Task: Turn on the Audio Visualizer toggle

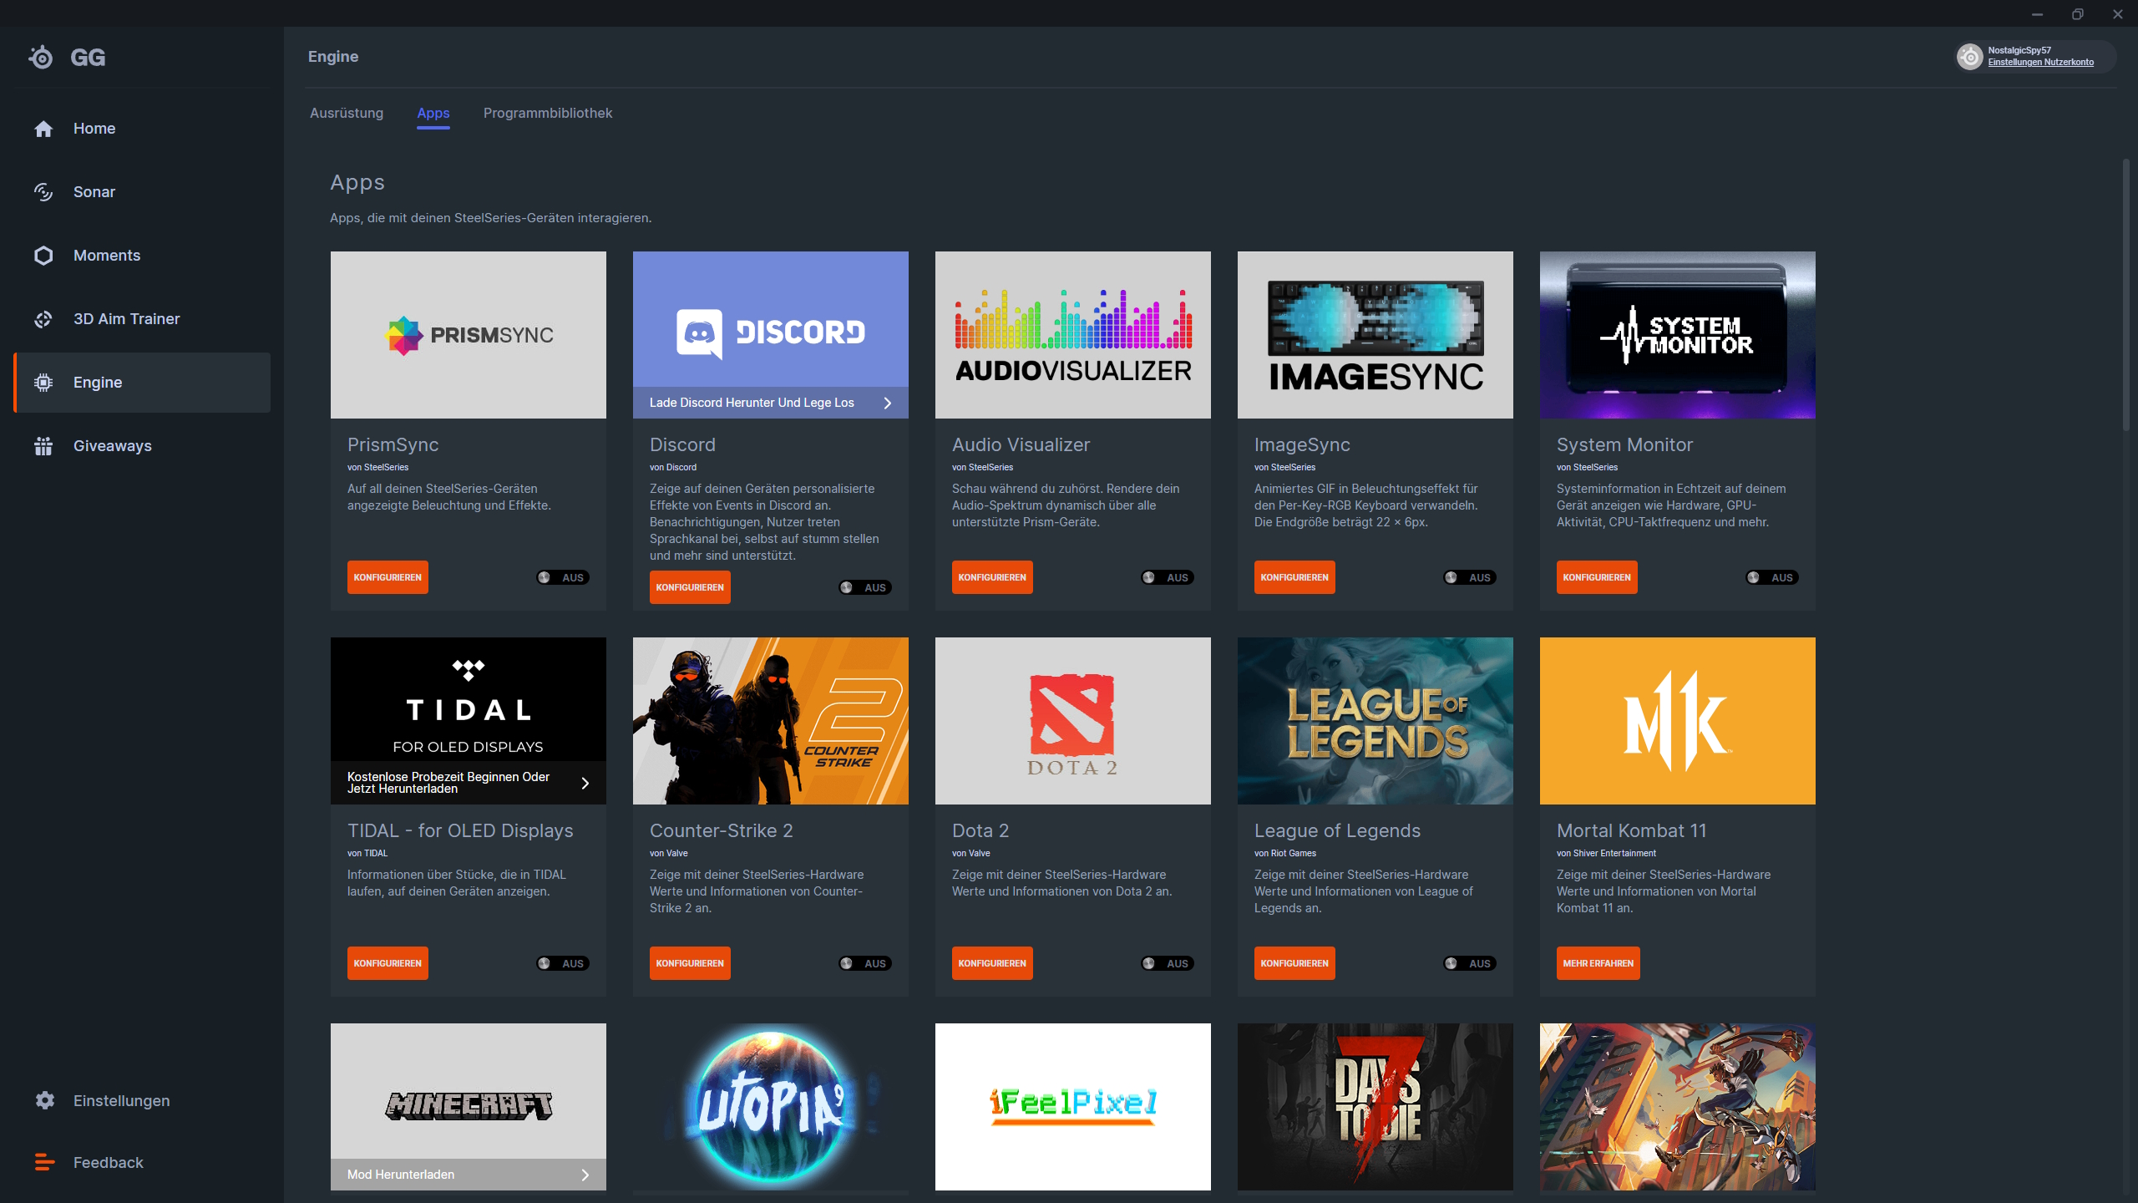Action: click(x=1167, y=577)
